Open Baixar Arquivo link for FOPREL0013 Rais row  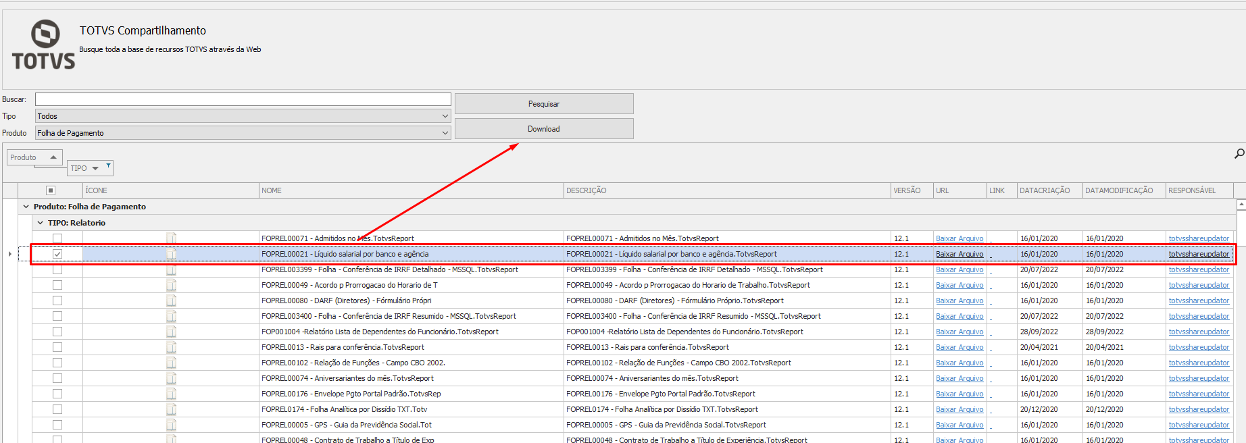960,347
